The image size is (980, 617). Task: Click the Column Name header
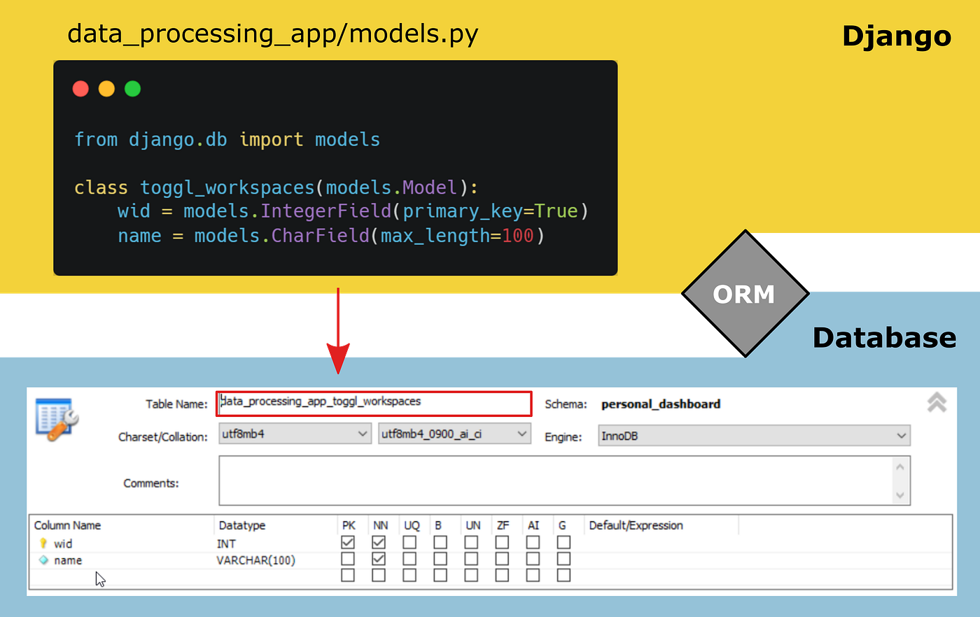point(67,525)
